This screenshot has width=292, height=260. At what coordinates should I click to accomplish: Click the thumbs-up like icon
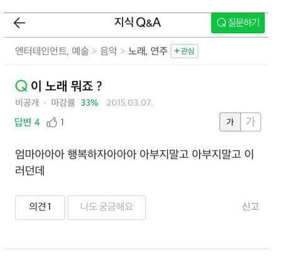(51, 122)
